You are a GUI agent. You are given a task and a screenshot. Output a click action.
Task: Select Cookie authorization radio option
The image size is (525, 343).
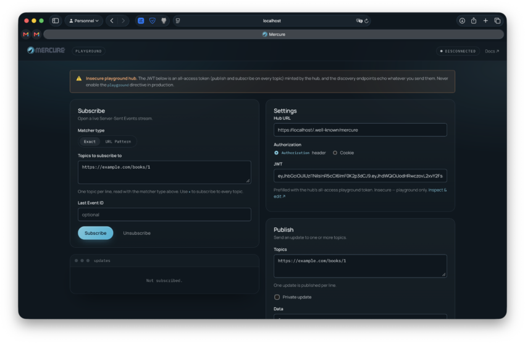pyautogui.click(x=335, y=153)
